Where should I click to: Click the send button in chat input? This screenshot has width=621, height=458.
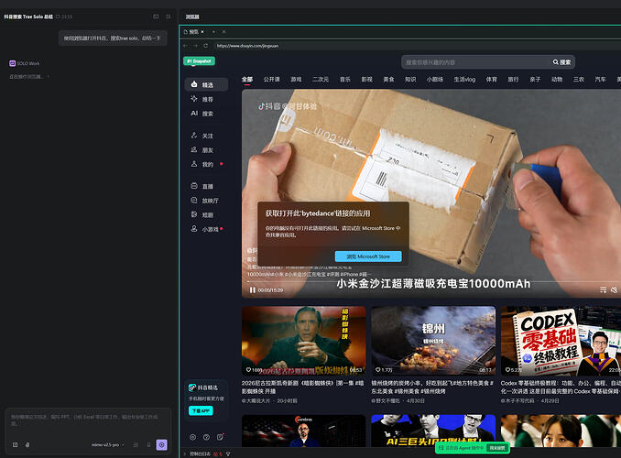pyautogui.click(x=161, y=445)
